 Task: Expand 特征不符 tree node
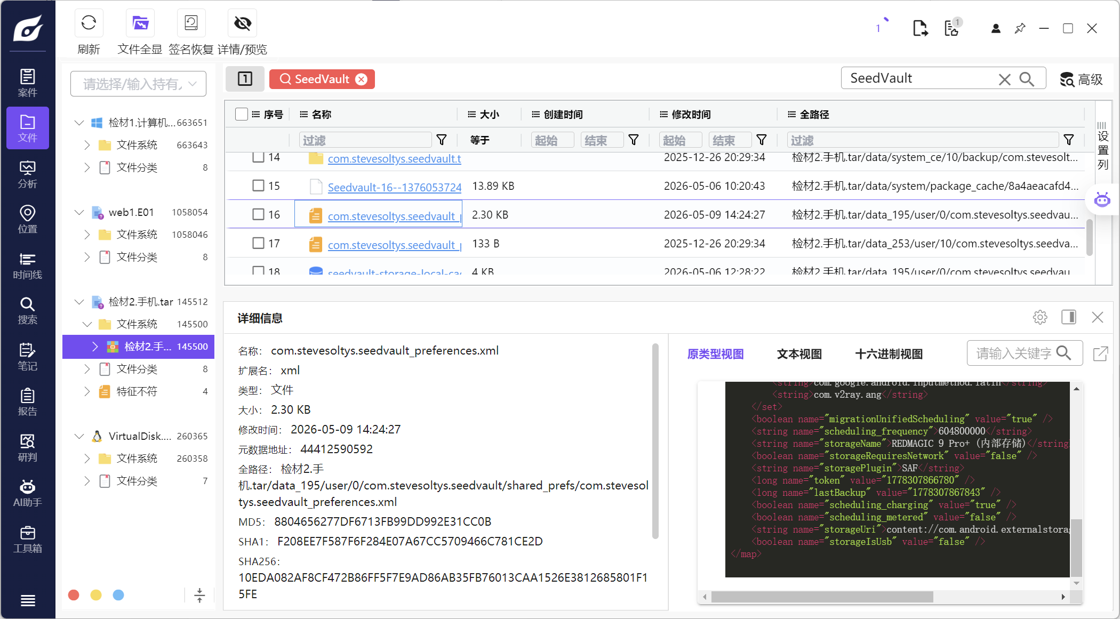click(87, 391)
